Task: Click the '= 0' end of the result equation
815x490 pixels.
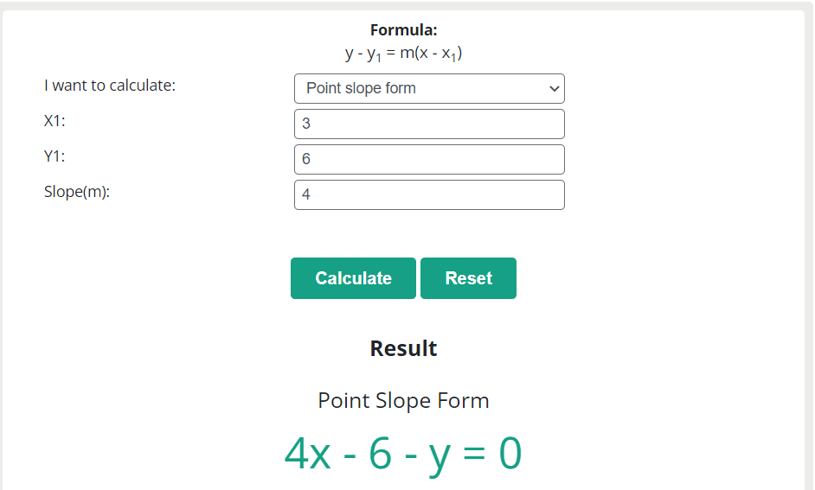Action: tap(492, 453)
